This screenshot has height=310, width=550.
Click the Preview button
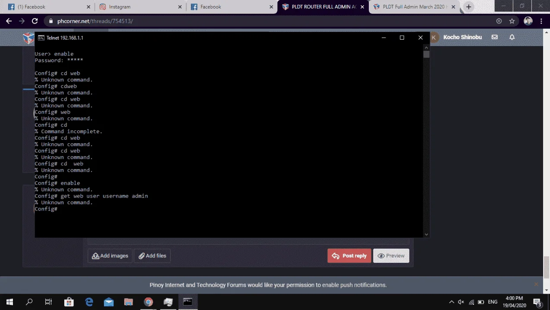391,256
